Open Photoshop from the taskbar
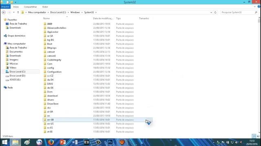This screenshot has height=146, width=261. tap(110, 142)
